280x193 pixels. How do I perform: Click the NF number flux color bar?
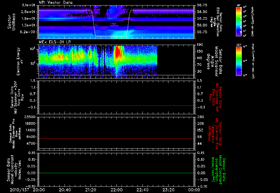point(239,22)
